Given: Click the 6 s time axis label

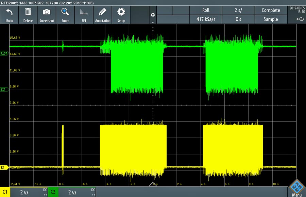Looking at the screenshot, I should click(227, 184).
